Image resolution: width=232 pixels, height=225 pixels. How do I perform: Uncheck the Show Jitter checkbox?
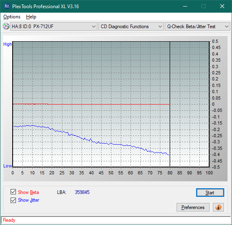click(x=13, y=200)
